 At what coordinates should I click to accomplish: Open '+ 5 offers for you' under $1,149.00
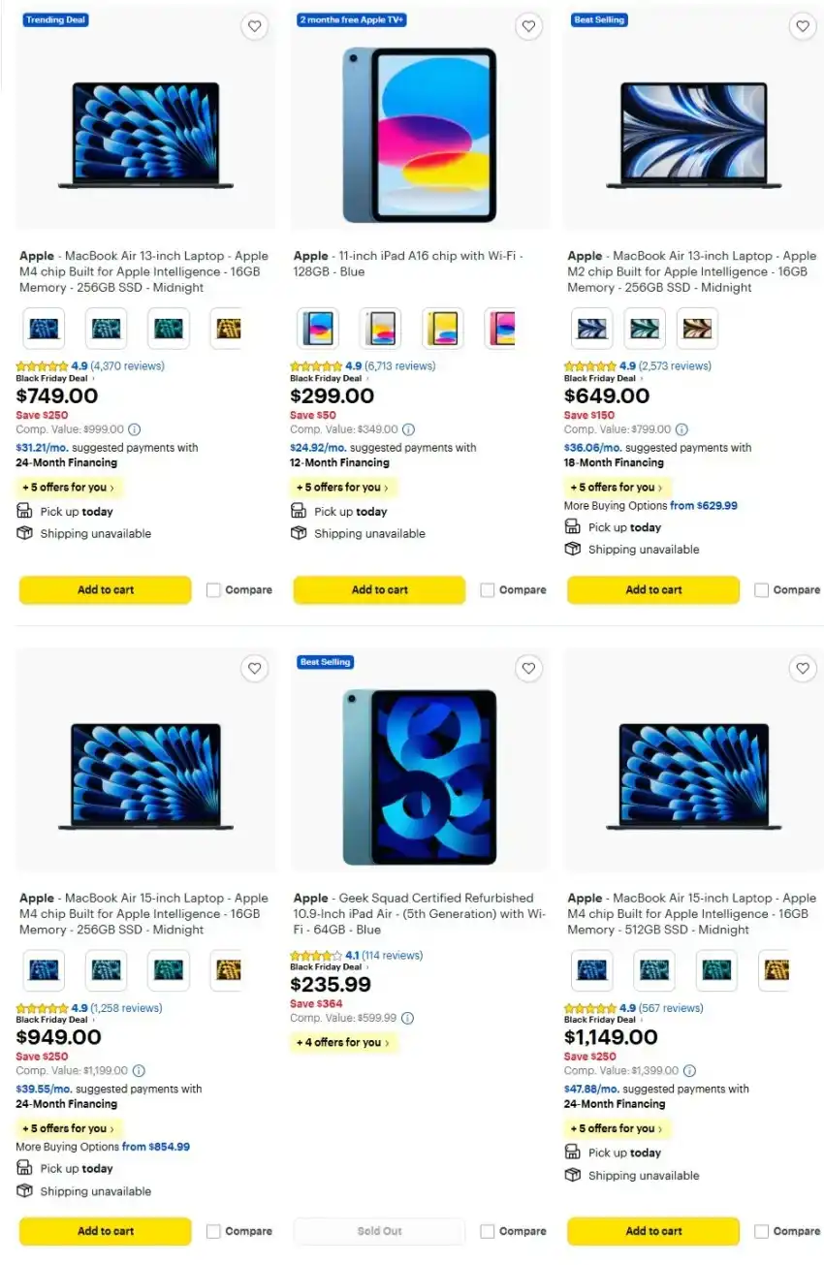(x=617, y=1128)
